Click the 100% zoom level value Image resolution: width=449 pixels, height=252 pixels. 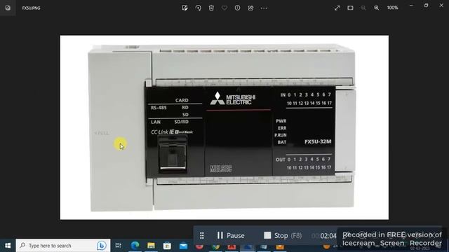tap(392, 8)
